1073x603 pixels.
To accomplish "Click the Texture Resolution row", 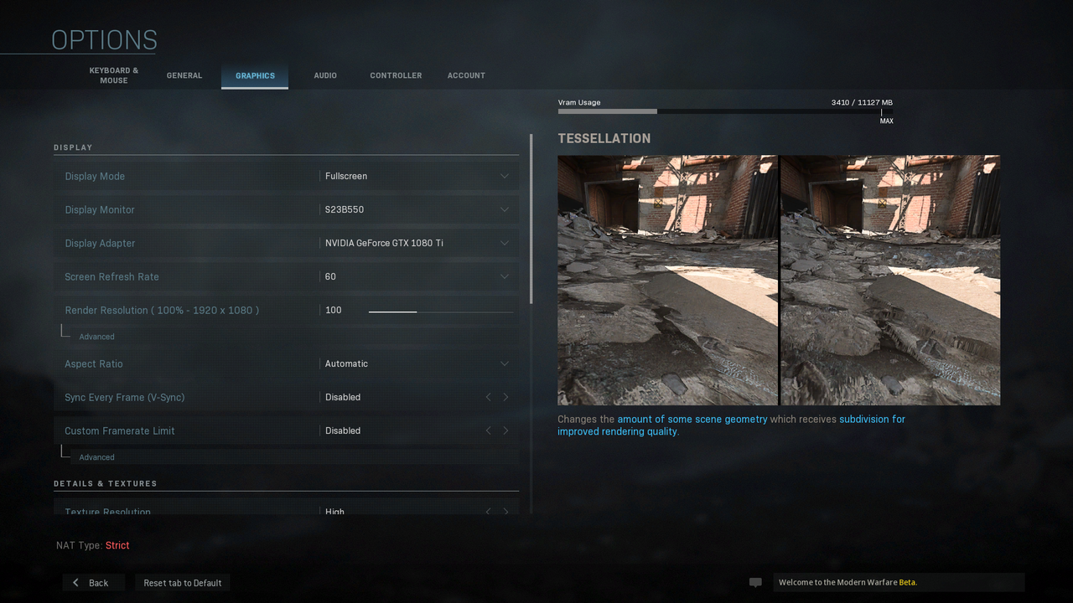I will [286, 508].
